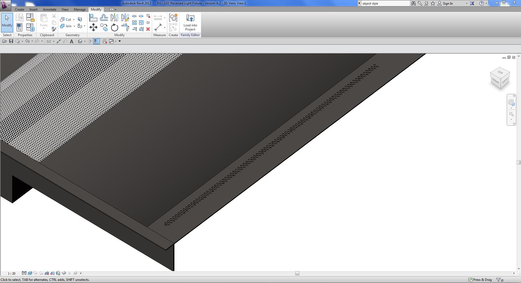Click Temporary Hide/Isolate glasses icon
This screenshot has width=521, height=283.
[64, 273]
